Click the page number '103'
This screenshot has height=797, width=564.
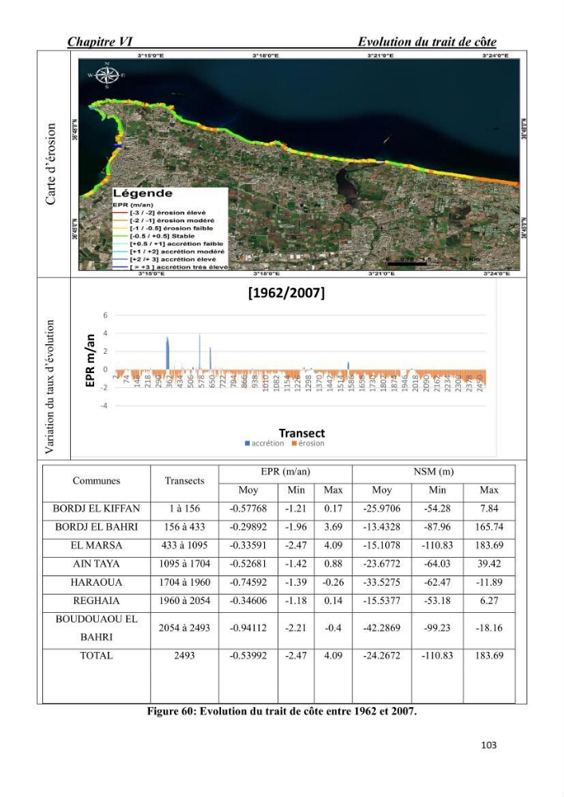(489, 745)
